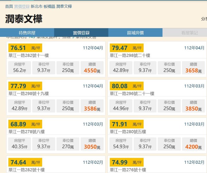Click parking price 270萬

coord(68,146)
